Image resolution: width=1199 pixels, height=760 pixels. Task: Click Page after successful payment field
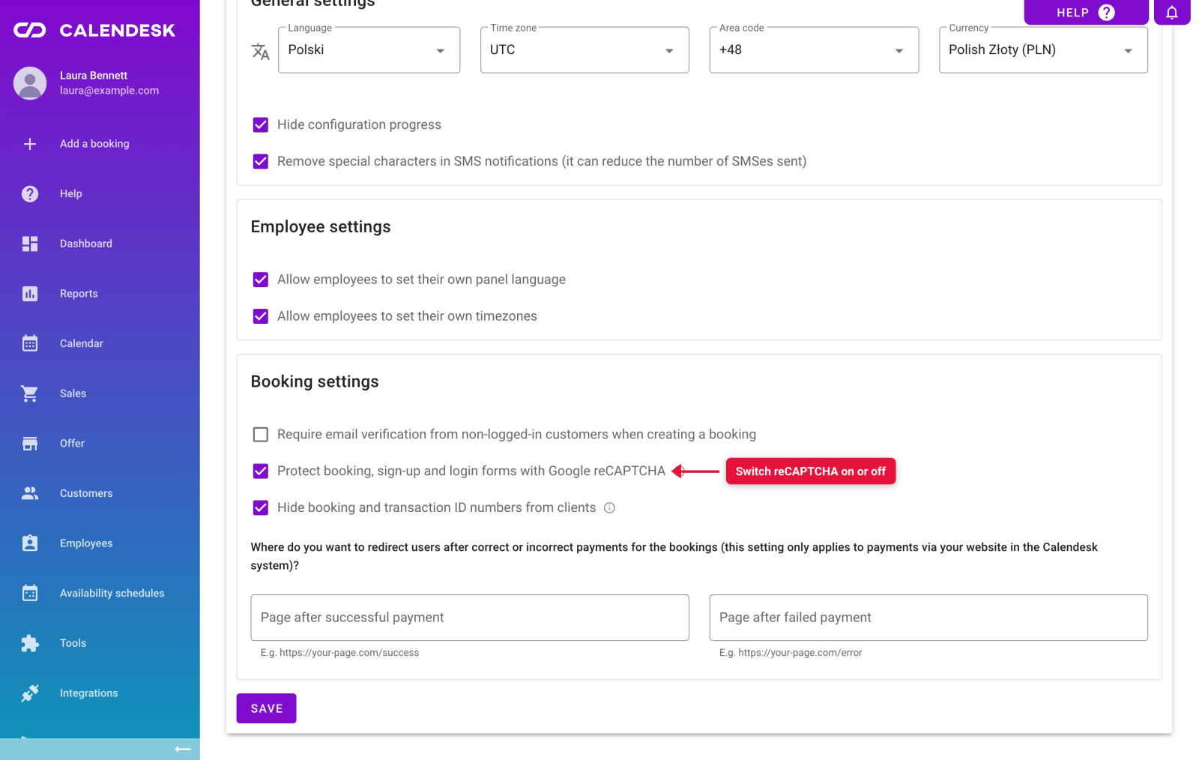click(470, 618)
